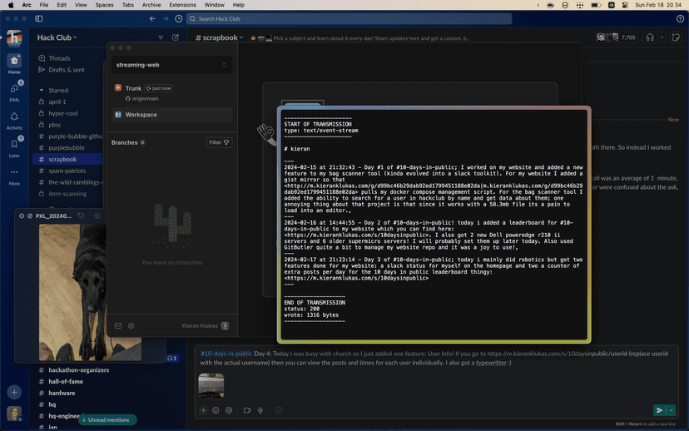Click the emoji picker in message composer
The image size is (689, 431).
[216, 410]
